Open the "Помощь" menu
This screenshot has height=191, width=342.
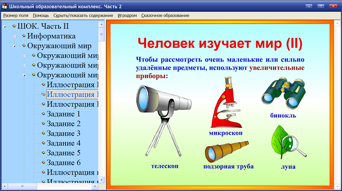point(41,16)
